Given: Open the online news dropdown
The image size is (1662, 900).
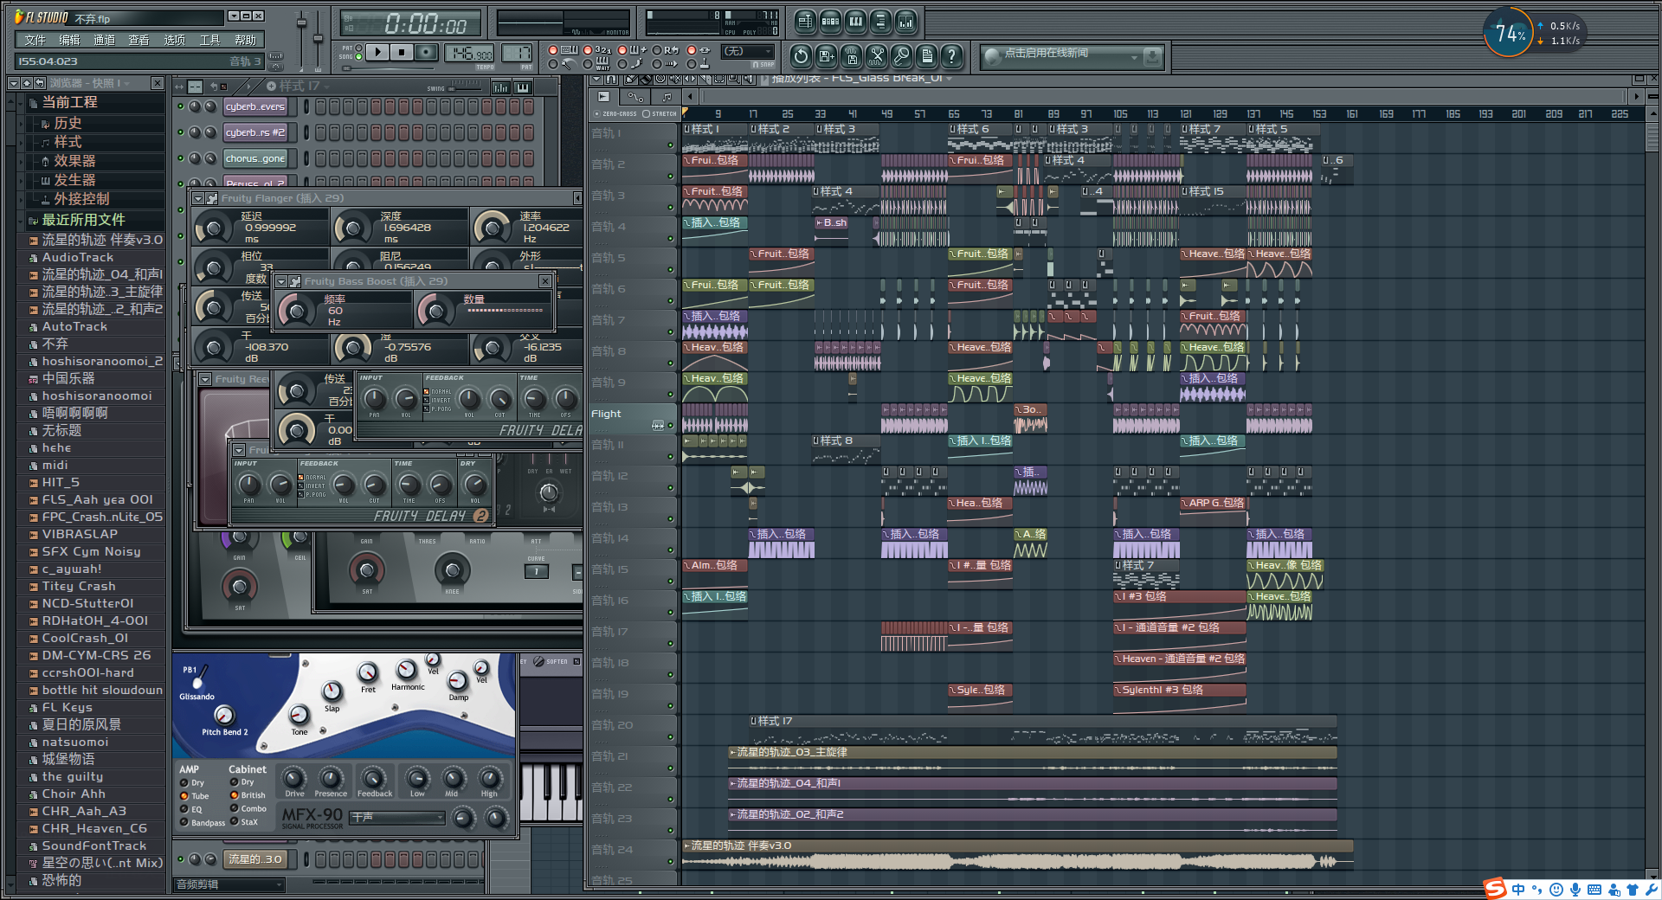Looking at the screenshot, I should 1134,57.
